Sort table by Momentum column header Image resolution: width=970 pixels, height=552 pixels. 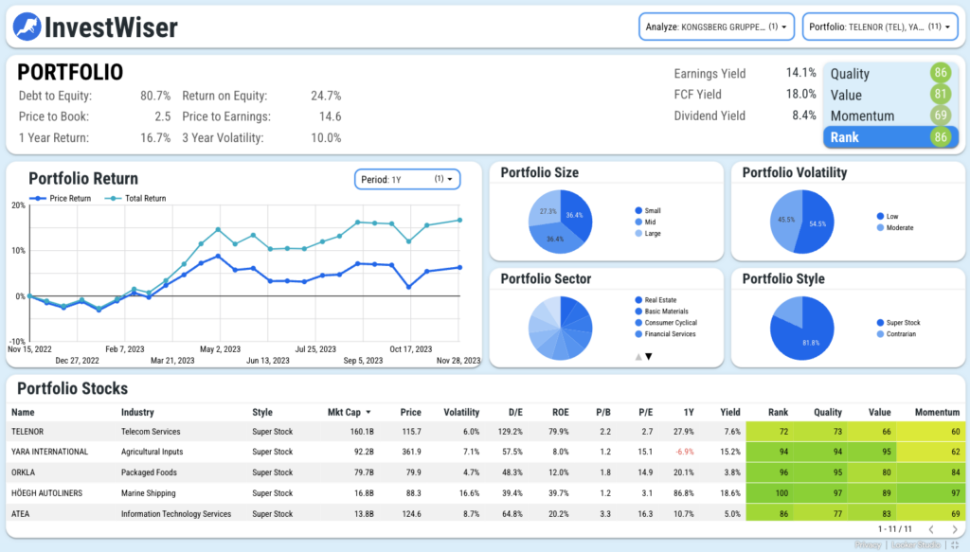coord(937,412)
